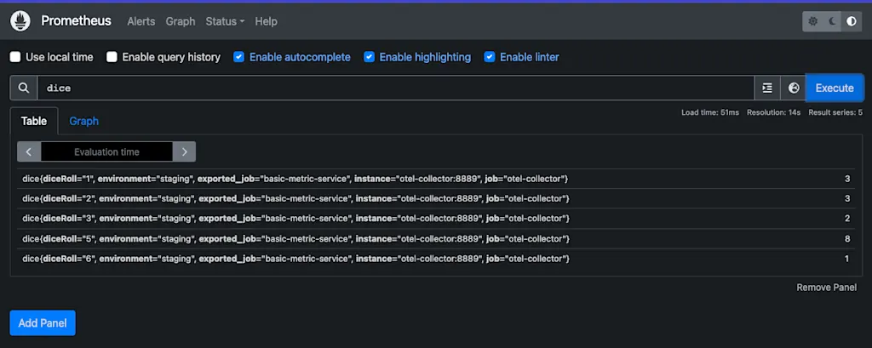Select the diceRoll="6" result row
This screenshot has width=872, height=348.
pyautogui.click(x=437, y=259)
